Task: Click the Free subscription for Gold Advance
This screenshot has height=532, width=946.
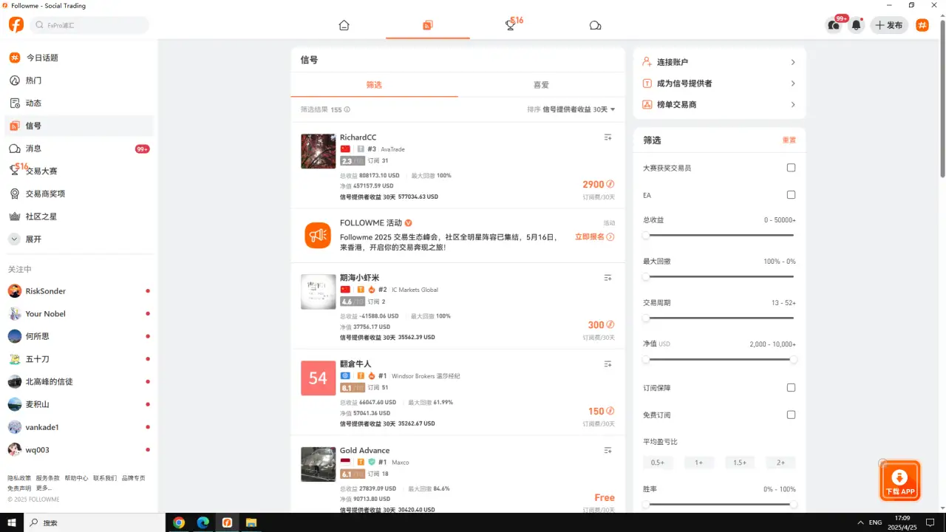Action: coord(605,497)
